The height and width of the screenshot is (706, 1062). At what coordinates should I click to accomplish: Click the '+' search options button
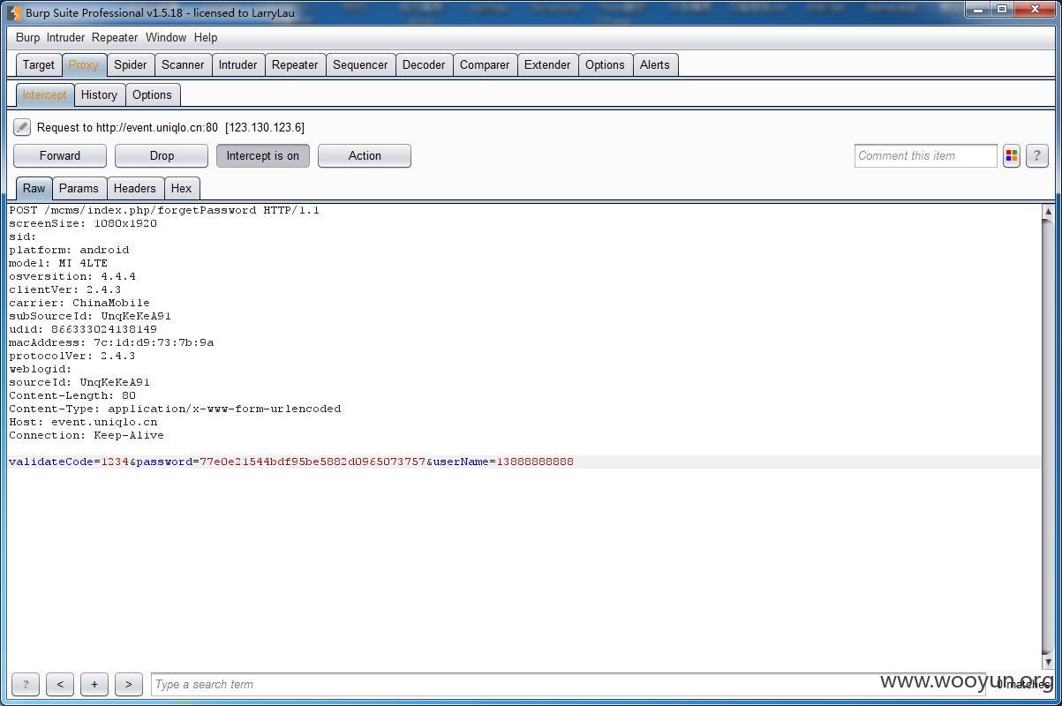pos(94,684)
